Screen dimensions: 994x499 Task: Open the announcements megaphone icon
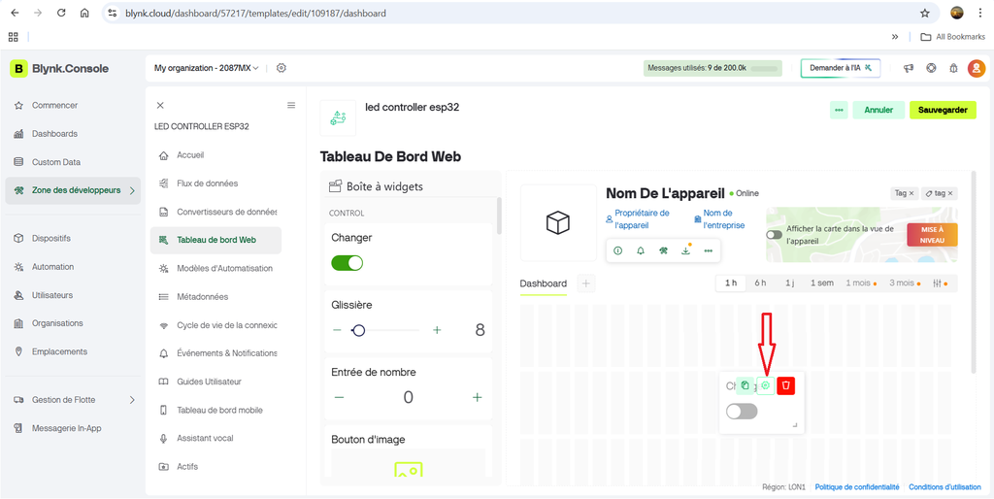(909, 68)
